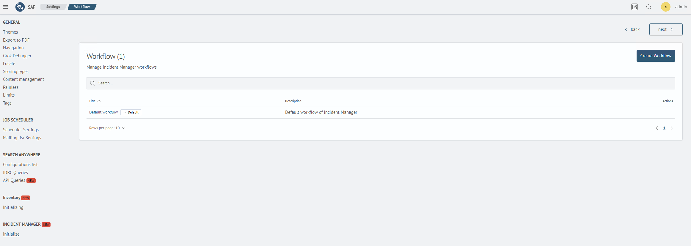
Task: Click 'Default workflow of Incident Manager' cell
Action: 321,112
